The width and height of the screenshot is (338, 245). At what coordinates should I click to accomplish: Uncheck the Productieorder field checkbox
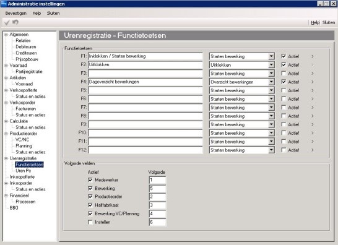(x=90, y=197)
